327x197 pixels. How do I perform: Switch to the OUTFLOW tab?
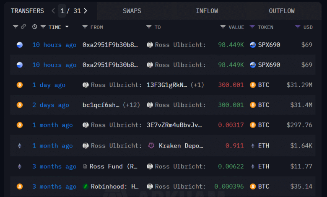[x=282, y=11]
